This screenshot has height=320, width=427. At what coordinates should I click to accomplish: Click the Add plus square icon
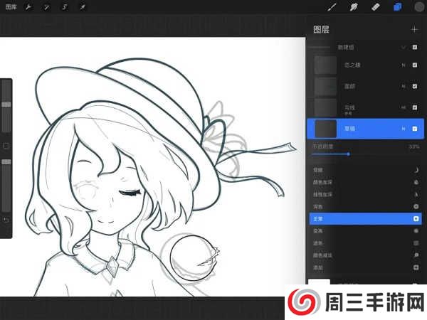416,267
